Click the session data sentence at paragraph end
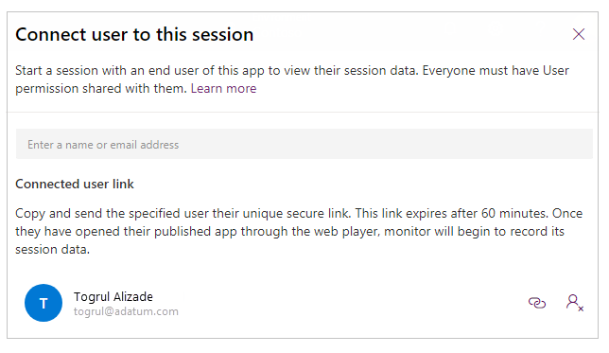The image size is (609, 353). tap(52, 250)
